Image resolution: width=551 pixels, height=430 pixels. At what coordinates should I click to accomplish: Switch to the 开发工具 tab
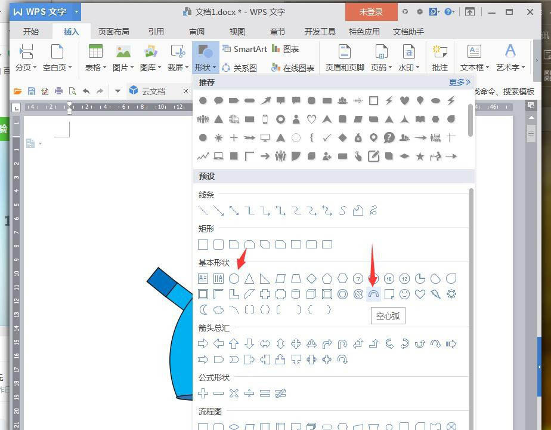[x=320, y=32]
